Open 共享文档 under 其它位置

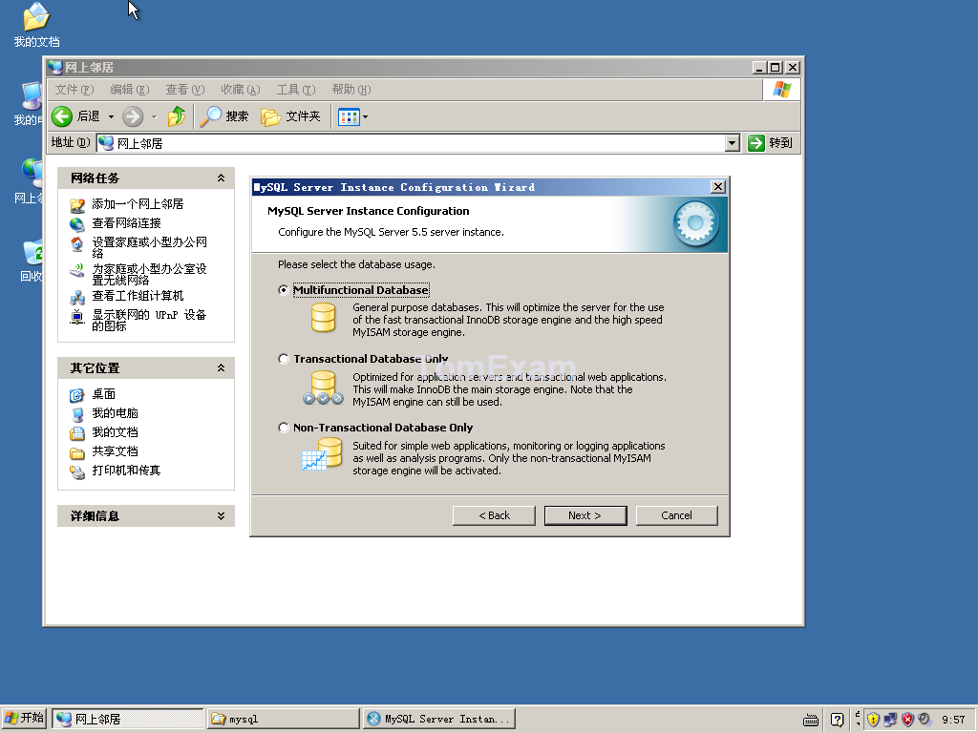click(116, 451)
